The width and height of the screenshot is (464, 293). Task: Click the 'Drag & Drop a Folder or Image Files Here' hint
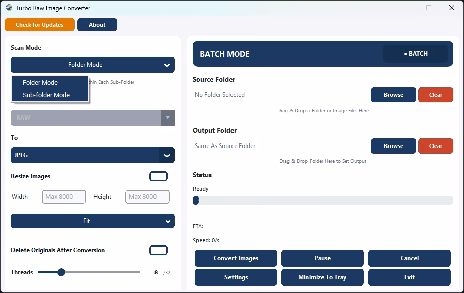323,111
